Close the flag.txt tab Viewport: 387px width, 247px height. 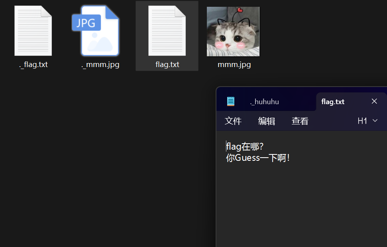point(374,101)
